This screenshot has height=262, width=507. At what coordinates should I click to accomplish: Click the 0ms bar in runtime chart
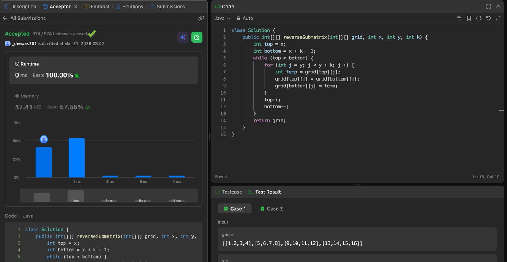[x=44, y=162]
